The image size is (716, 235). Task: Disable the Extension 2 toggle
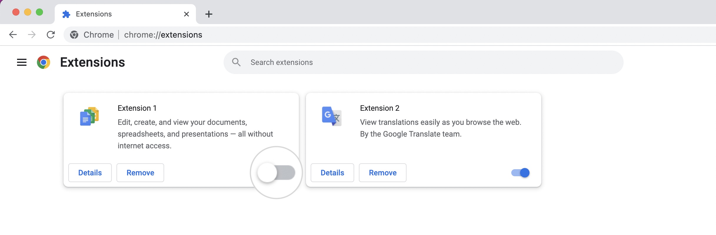click(x=520, y=173)
